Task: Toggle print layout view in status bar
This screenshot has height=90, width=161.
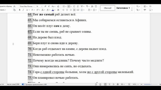Action: (x=105, y=84)
